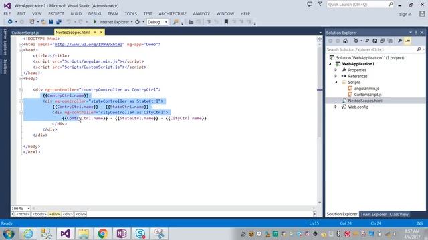Switch to the Class View tab
The width and height of the screenshot is (428, 240).
pyautogui.click(x=399, y=215)
